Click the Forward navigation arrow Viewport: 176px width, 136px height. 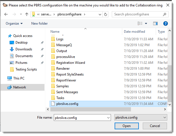(x=14, y=14)
